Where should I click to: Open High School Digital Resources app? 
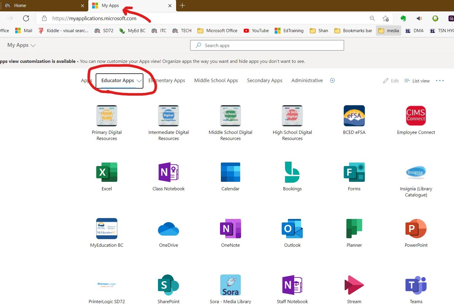point(292,116)
